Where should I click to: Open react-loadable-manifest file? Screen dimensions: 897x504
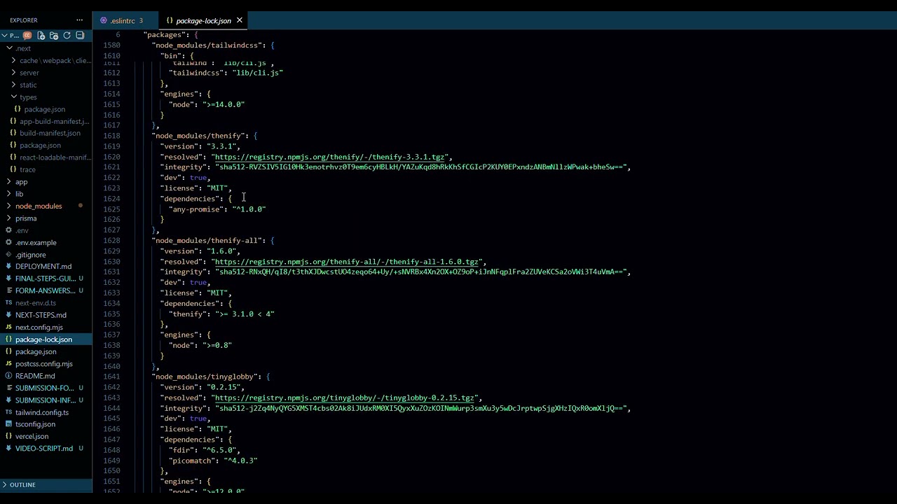(55, 157)
